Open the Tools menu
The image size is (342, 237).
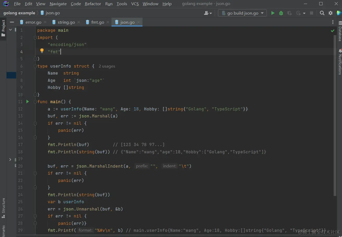(122, 4)
